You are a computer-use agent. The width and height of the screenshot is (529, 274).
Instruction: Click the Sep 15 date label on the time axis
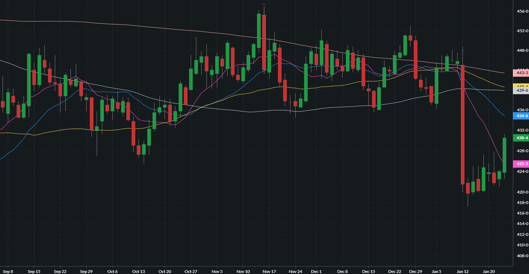point(34,271)
